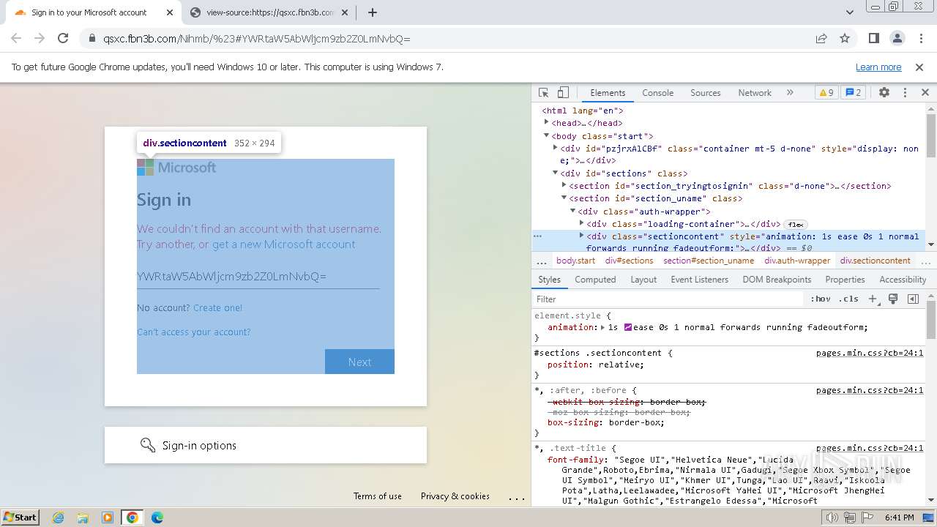Collapse the div id sections node
937x527 pixels.
pyautogui.click(x=555, y=173)
